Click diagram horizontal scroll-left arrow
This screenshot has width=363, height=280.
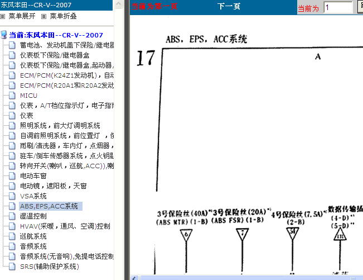[134, 278]
